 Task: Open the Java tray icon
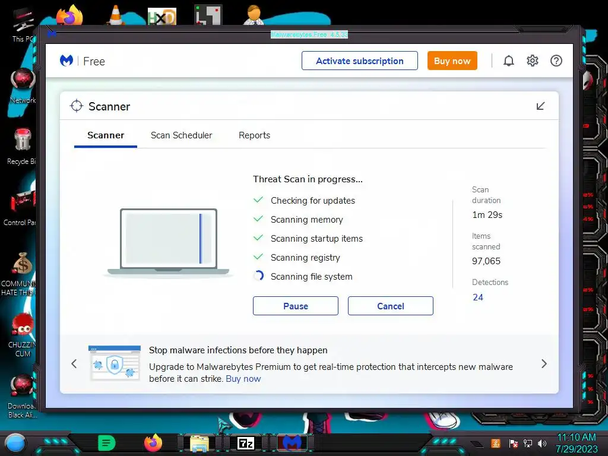(x=496, y=443)
